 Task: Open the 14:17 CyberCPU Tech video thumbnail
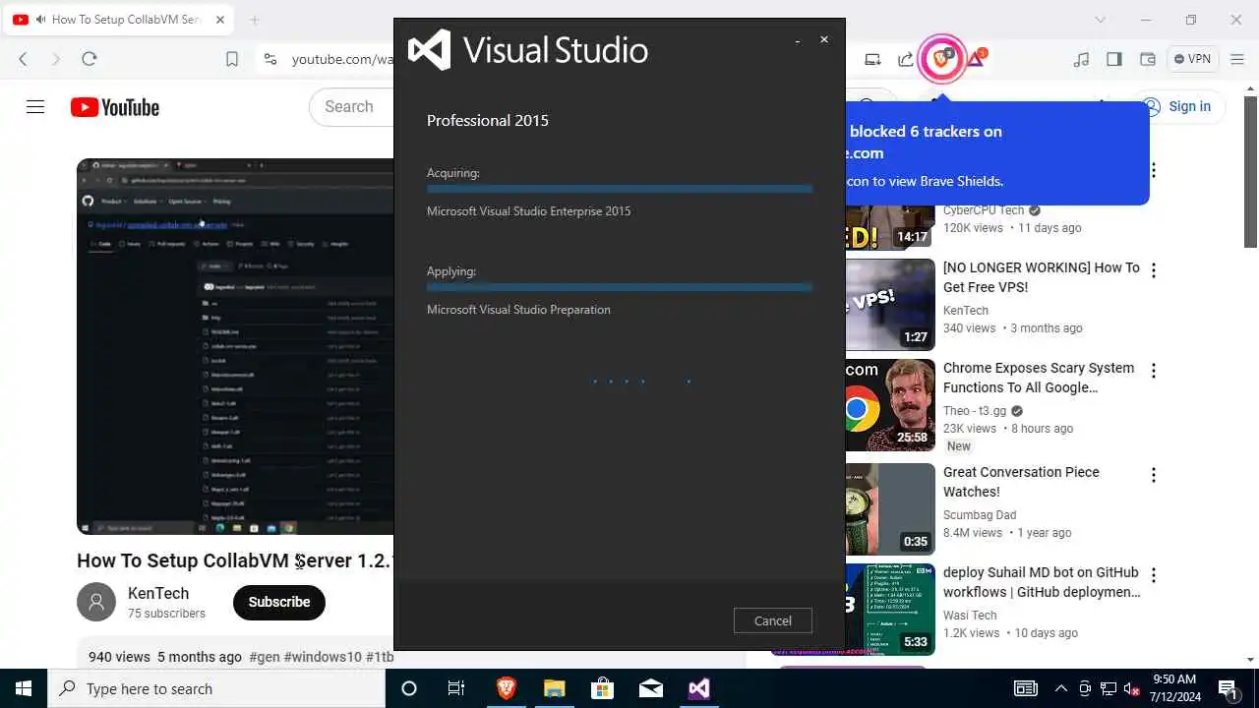click(x=890, y=226)
